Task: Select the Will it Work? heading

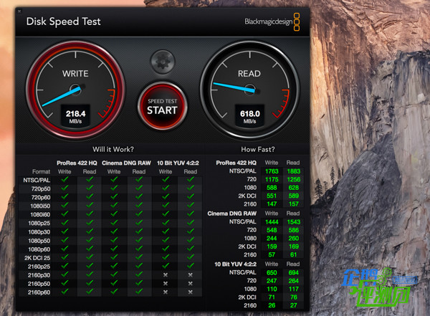Action: coord(113,149)
